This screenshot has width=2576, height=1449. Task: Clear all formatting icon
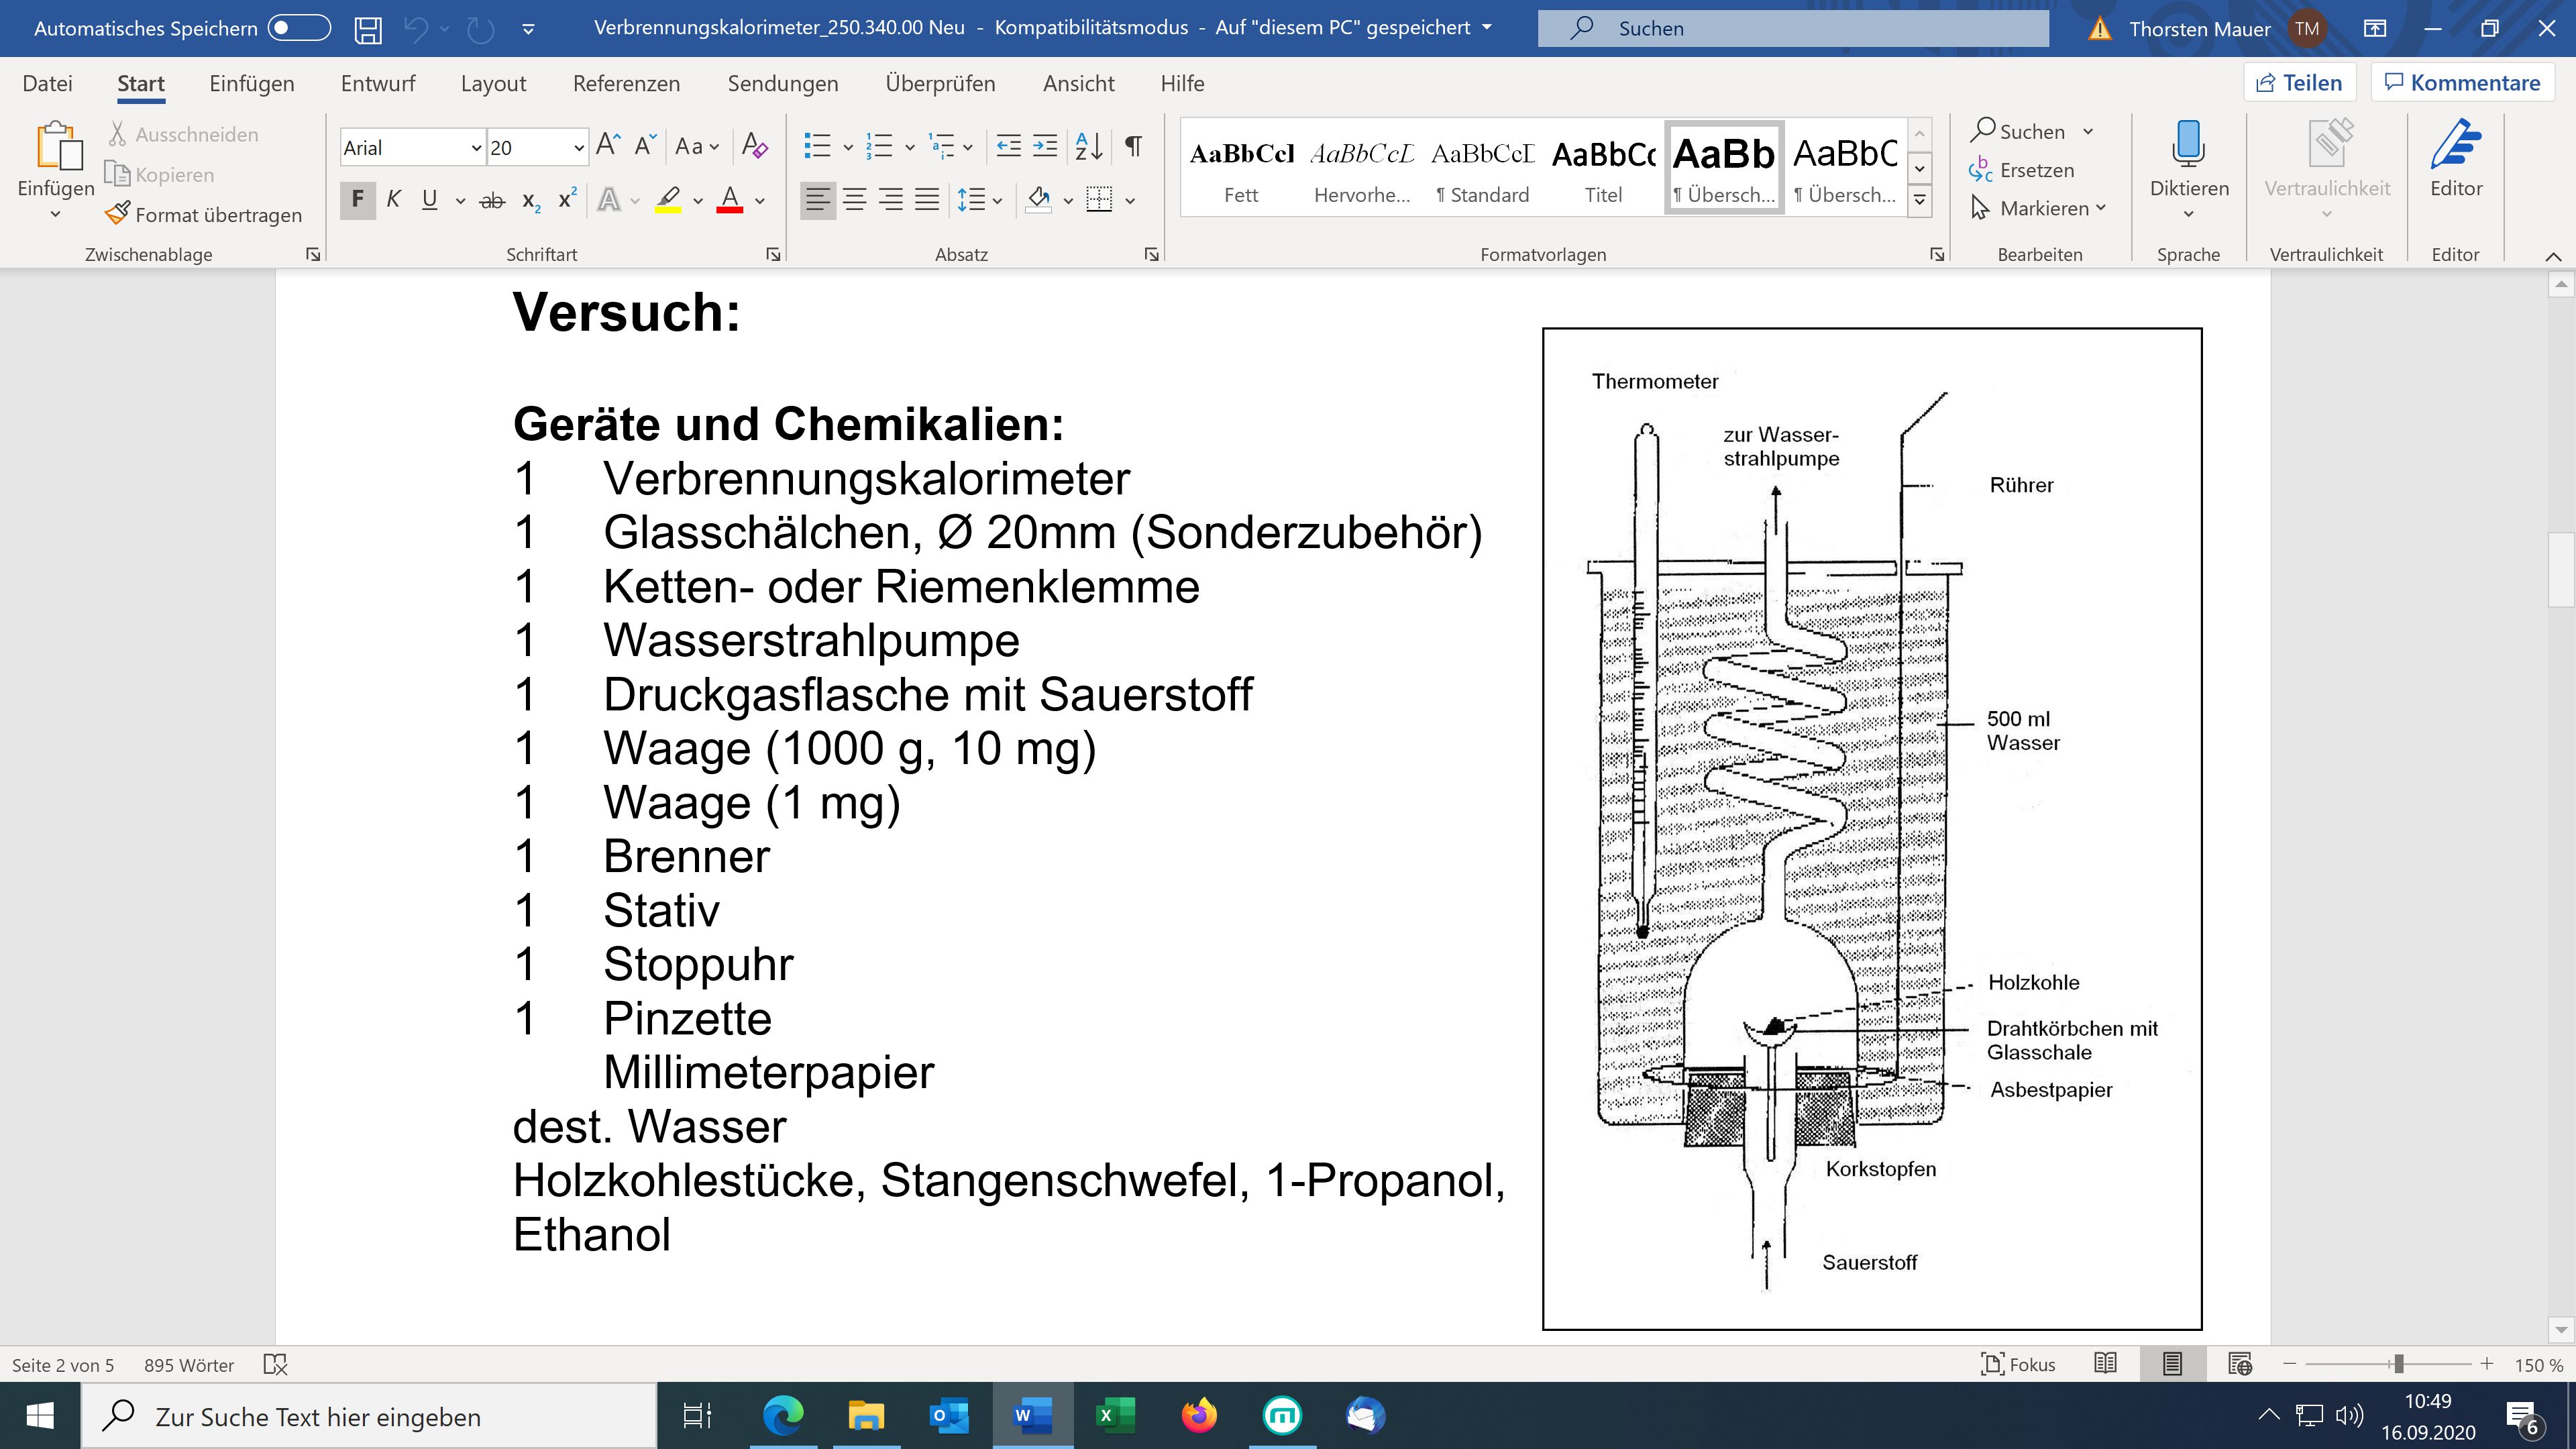pyautogui.click(x=755, y=146)
